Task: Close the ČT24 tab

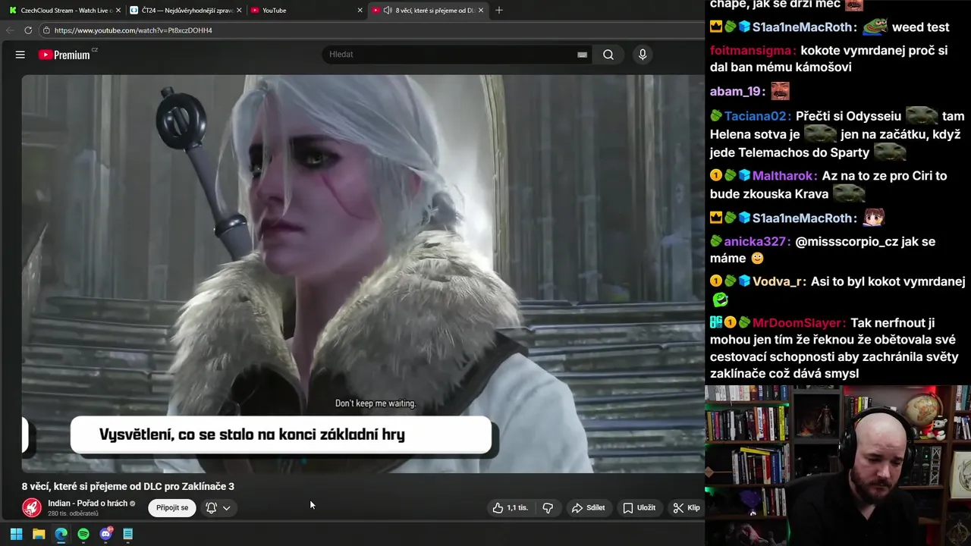Action: [x=239, y=11]
